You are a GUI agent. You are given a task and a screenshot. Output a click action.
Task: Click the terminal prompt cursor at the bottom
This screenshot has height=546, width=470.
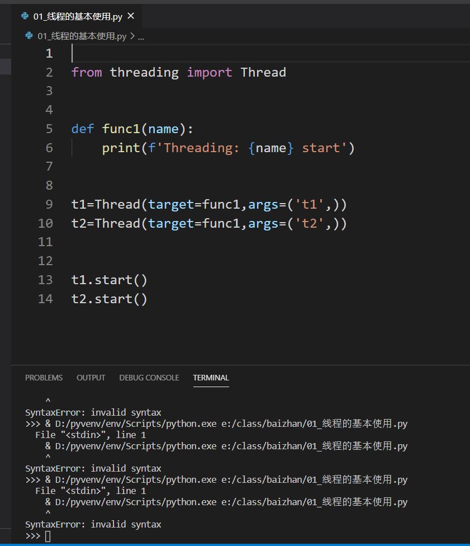(x=48, y=536)
